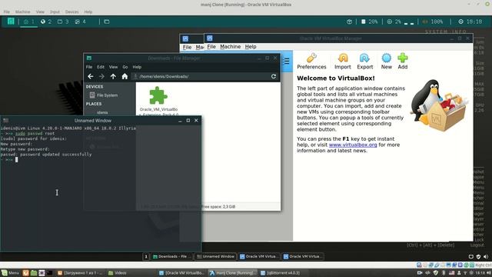Open the host file manager green folder launcher
The height and width of the screenshot is (277, 492).
[34, 273]
